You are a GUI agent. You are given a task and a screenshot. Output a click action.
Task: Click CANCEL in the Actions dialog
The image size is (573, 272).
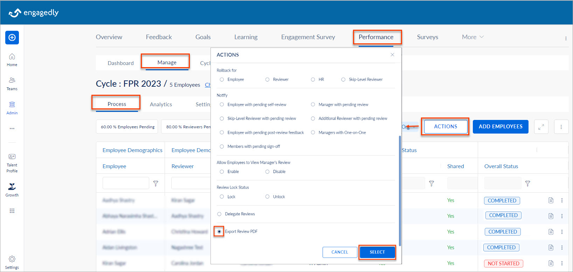click(340, 252)
